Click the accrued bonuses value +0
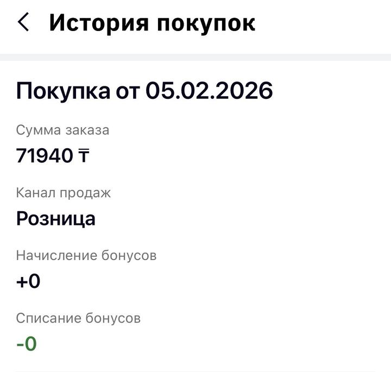 (x=28, y=281)
